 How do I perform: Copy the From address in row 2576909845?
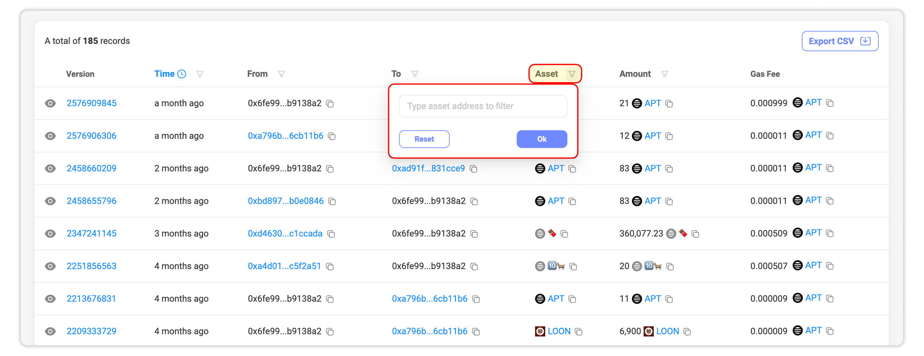pyautogui.click(x=330, y=103)
